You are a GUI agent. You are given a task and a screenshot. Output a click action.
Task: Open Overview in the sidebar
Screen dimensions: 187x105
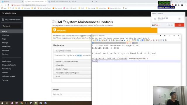click(x=6, y=35)
